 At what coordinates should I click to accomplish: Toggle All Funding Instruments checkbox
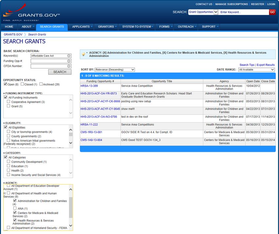[6, 97]
